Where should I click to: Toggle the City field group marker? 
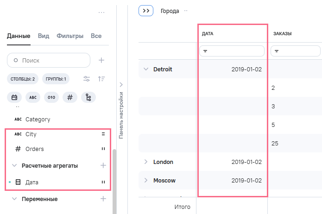tap(103, 134)
